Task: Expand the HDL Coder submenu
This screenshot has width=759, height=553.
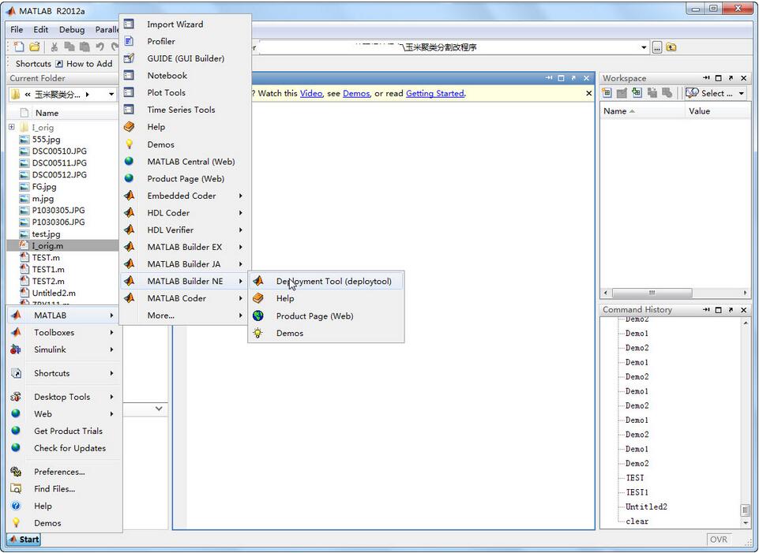Action: click(x=241, y=213)
